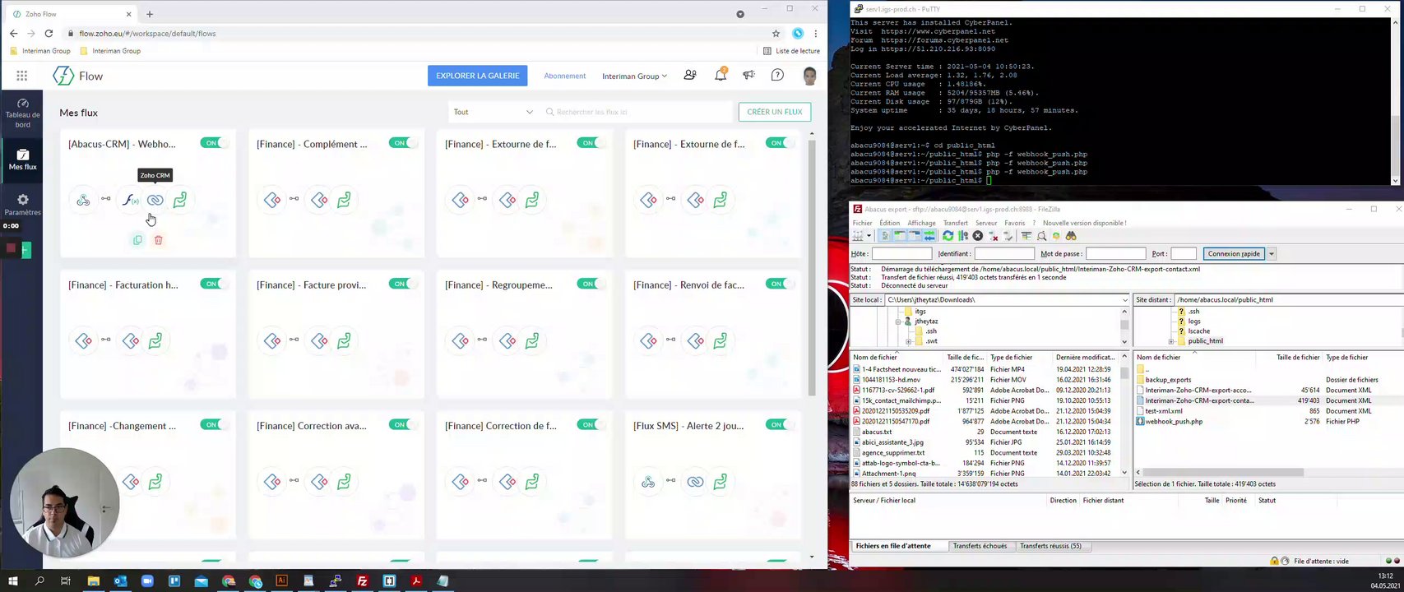Open the Abonnement link
The width and height of the screenshot is (1404, 592).
565,76
